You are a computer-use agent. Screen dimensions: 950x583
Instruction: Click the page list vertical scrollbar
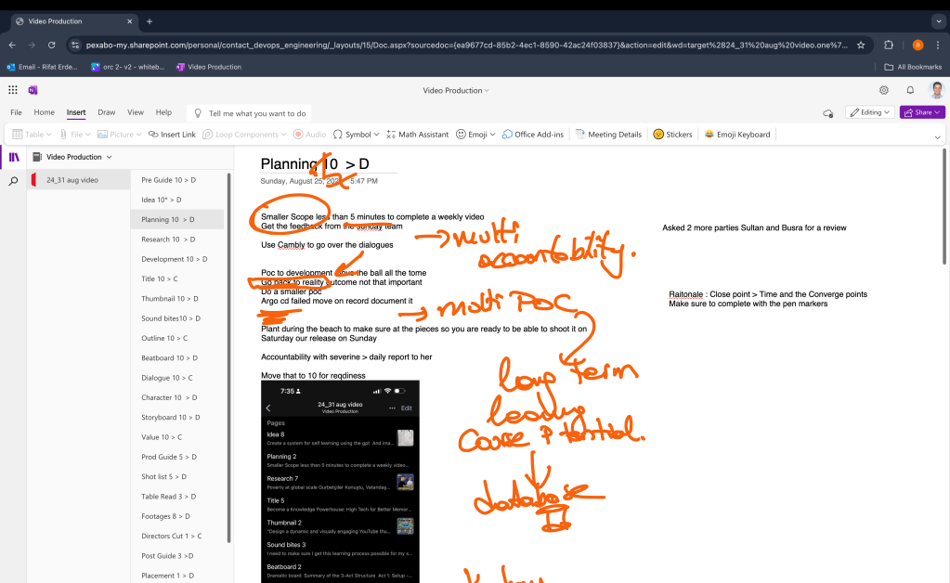point(229,357)
